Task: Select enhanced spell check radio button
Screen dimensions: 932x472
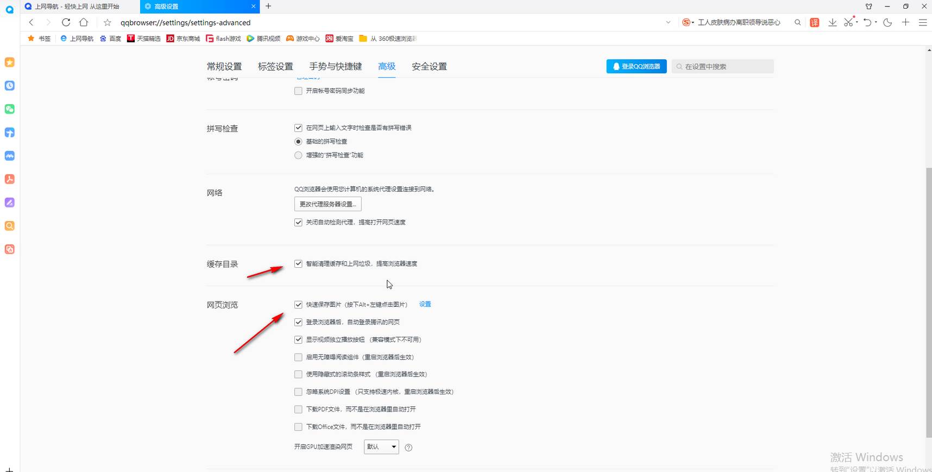Action: point(298,155)
